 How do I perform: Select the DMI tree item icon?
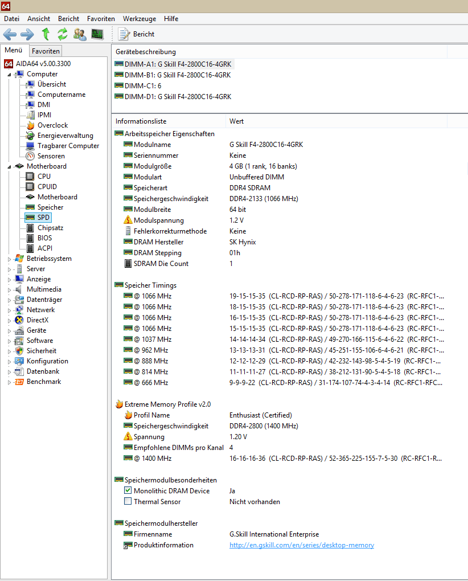tap(30, 104)
